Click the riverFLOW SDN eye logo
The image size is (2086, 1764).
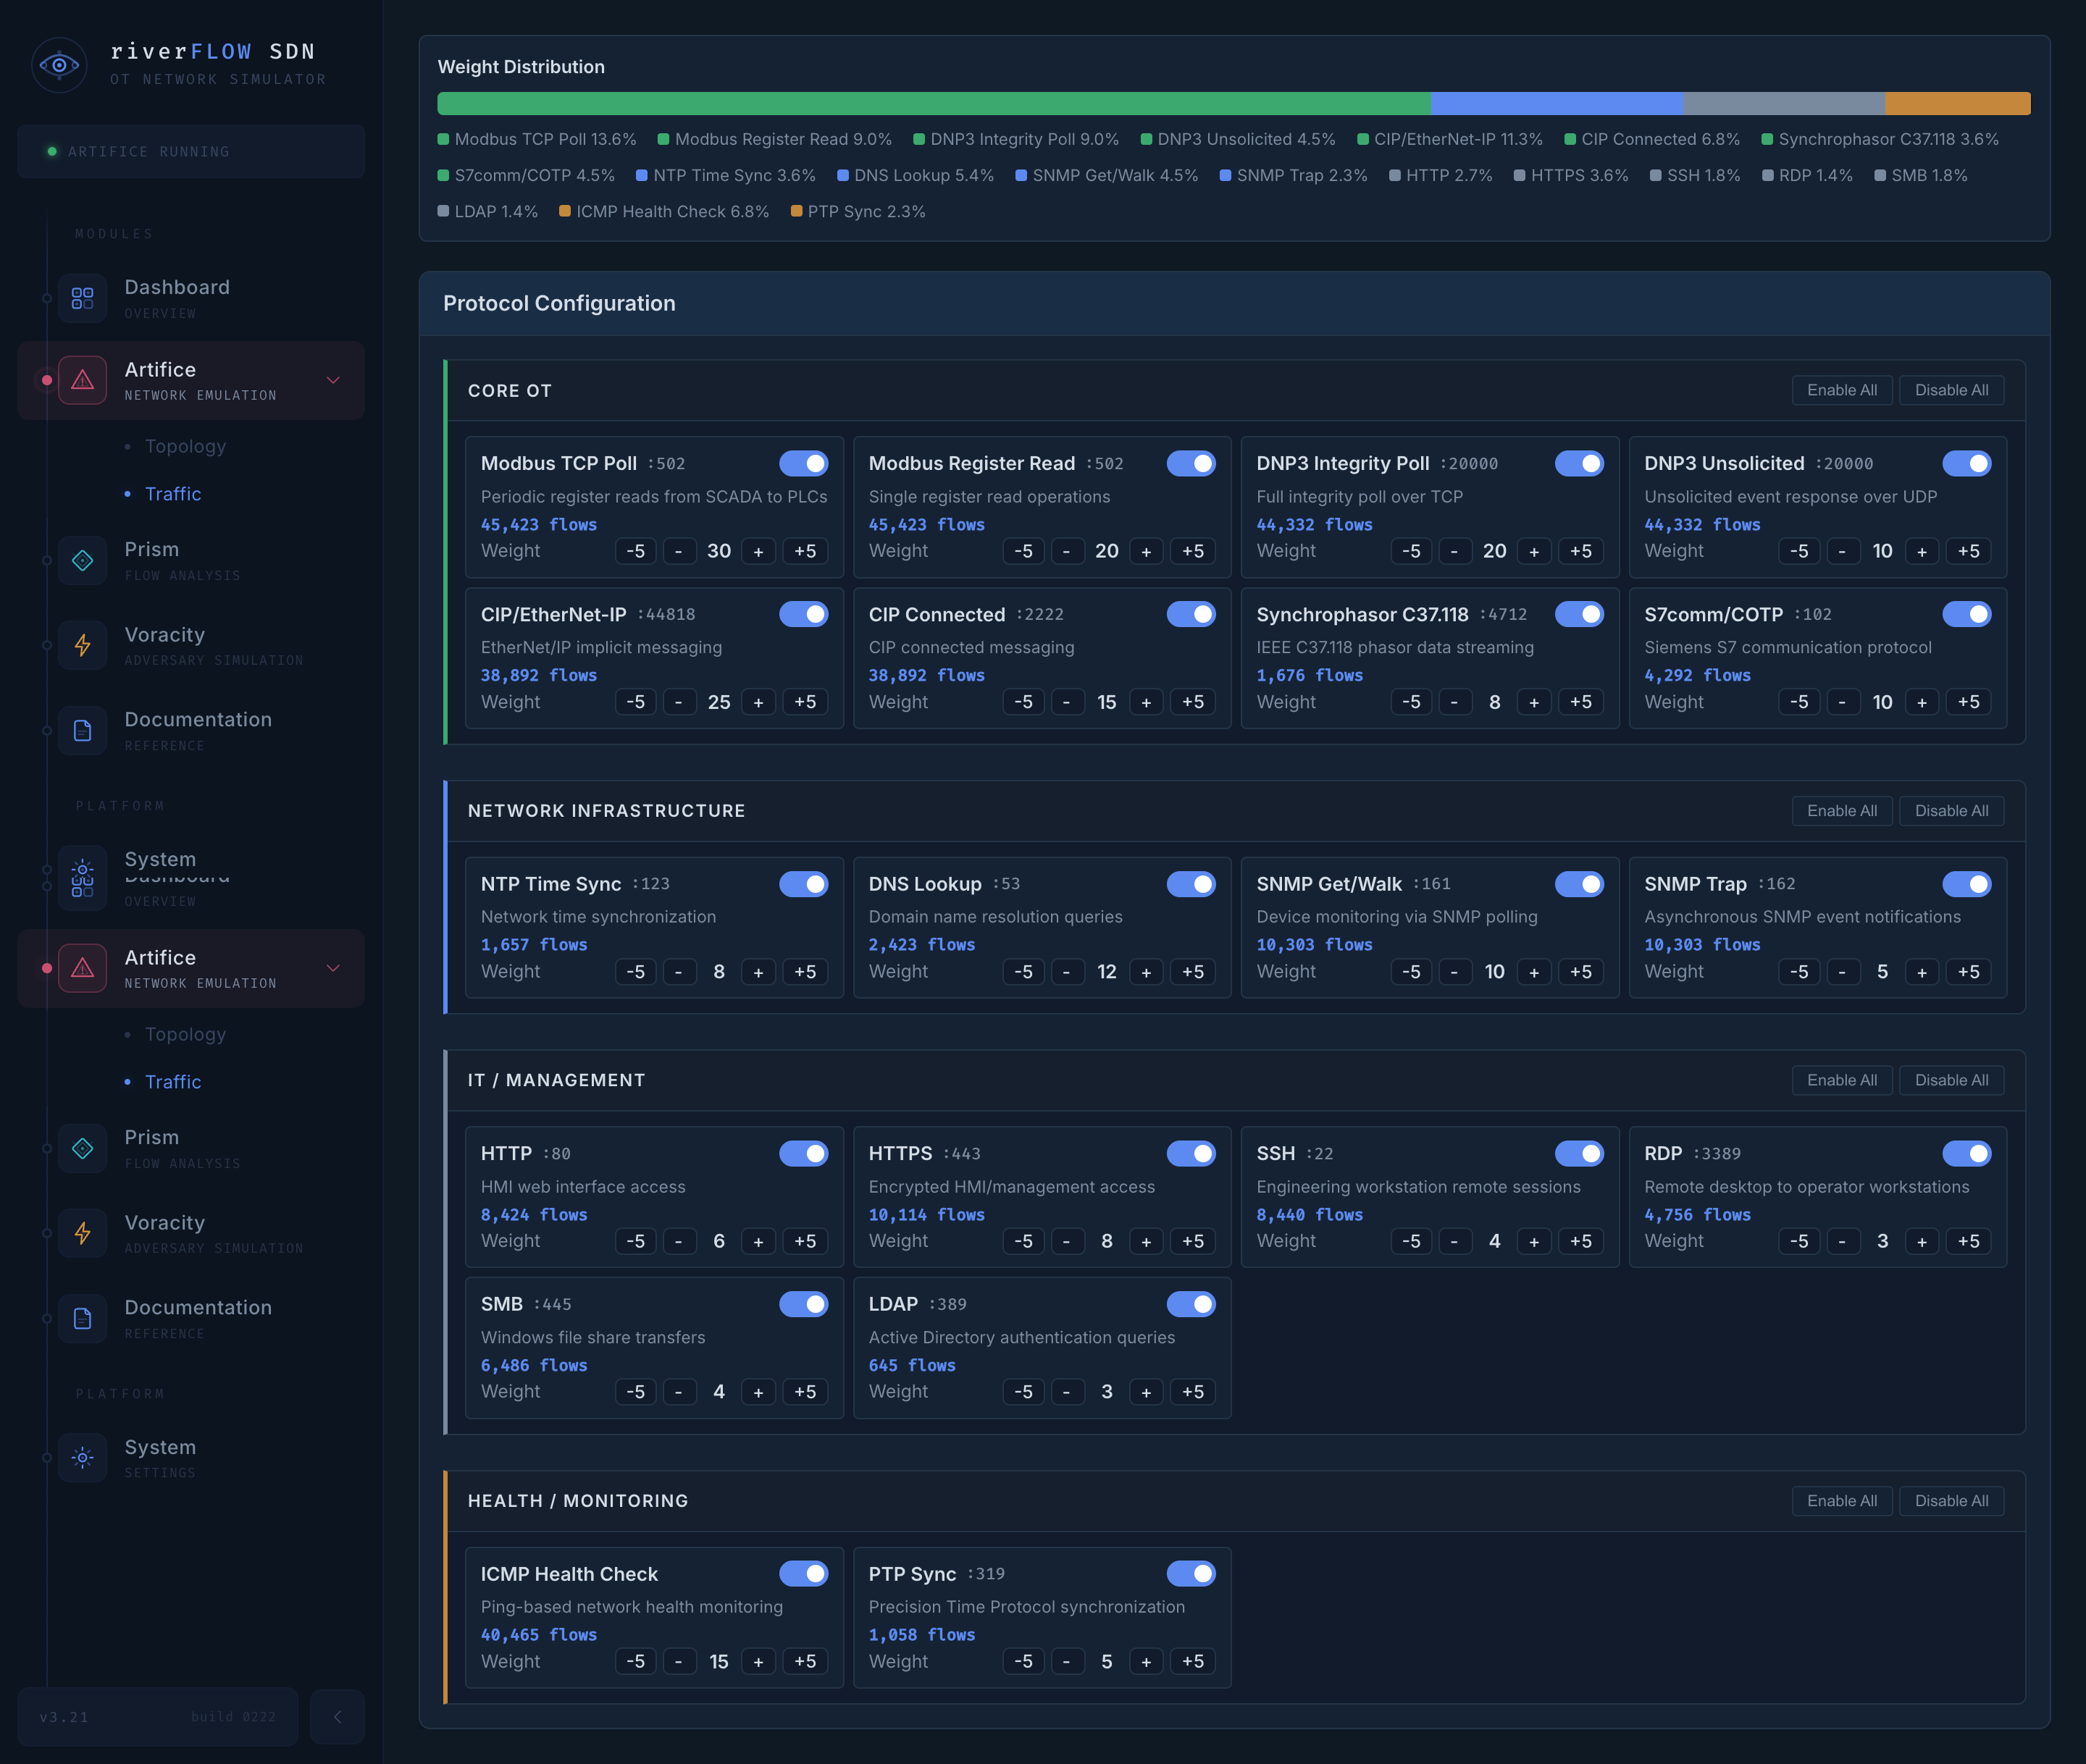(x=60, y=65)
